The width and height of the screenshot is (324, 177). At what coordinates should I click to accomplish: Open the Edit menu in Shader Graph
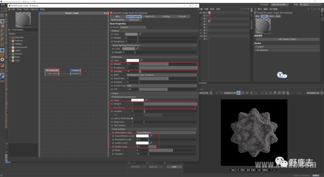[x=13, y=9]
